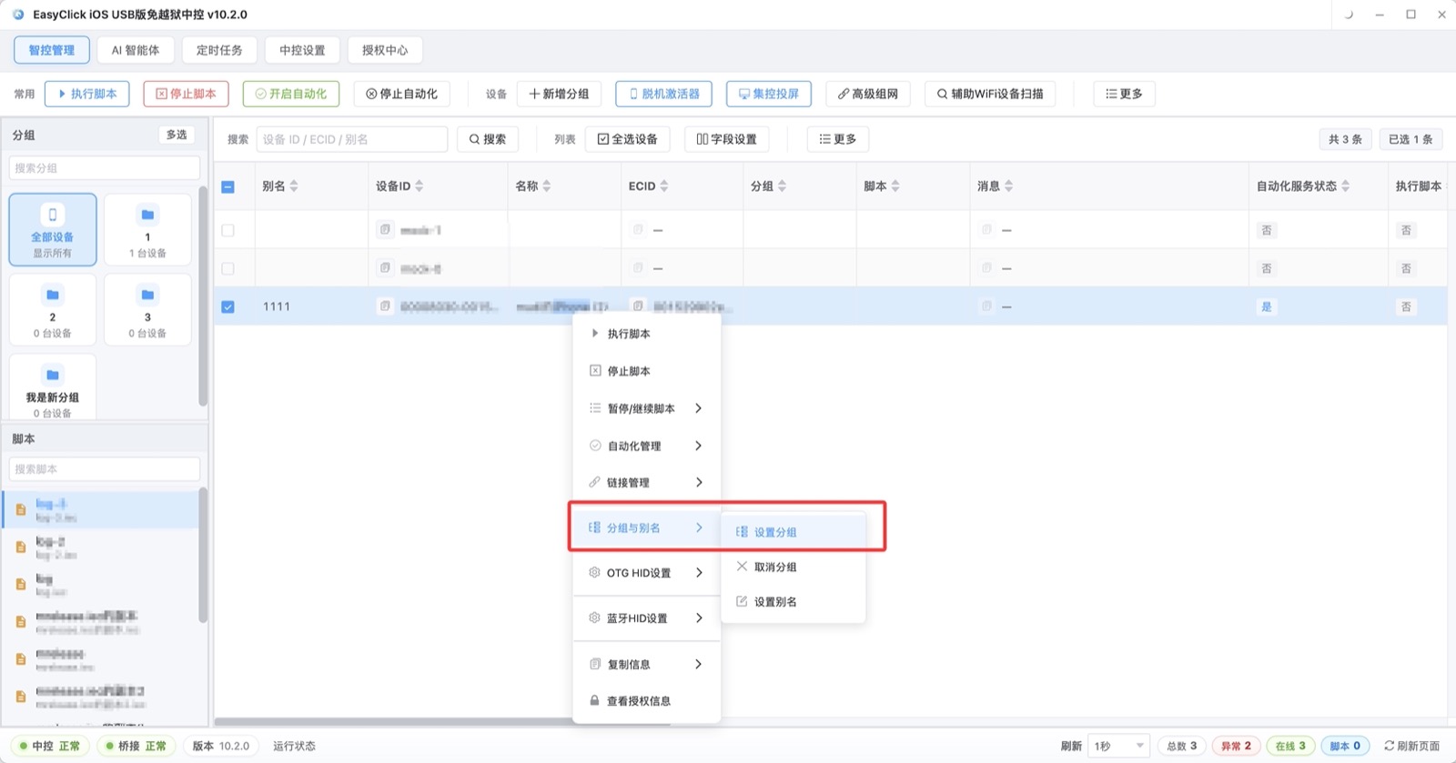
Task: Expand the 链接管理 submenu
Action: (x=646, y=482)
